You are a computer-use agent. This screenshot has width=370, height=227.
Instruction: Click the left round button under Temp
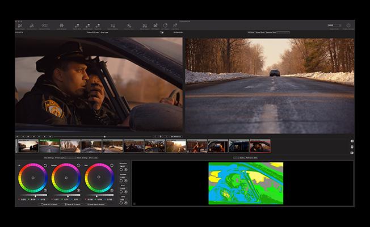point(121,203)
